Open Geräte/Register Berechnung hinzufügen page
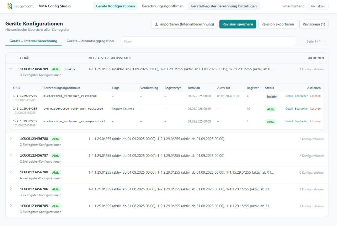The height and width of the screenshot is (226, 337). 224,6
